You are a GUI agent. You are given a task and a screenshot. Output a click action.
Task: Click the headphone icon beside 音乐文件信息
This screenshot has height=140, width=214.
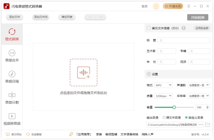point(149,28)
